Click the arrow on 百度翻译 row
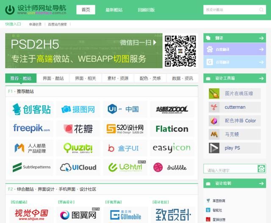 point(261,50)
